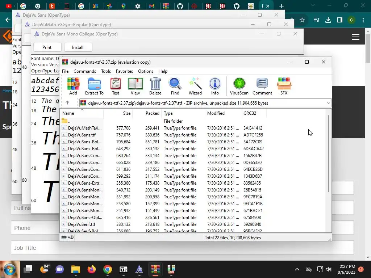Open the Comment icon
The image size is (371, 278).
pos(262,86)
